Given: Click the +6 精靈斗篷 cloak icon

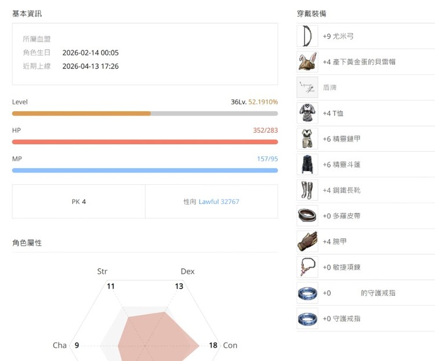Looking at the screenshot, I should coord(307,165).
